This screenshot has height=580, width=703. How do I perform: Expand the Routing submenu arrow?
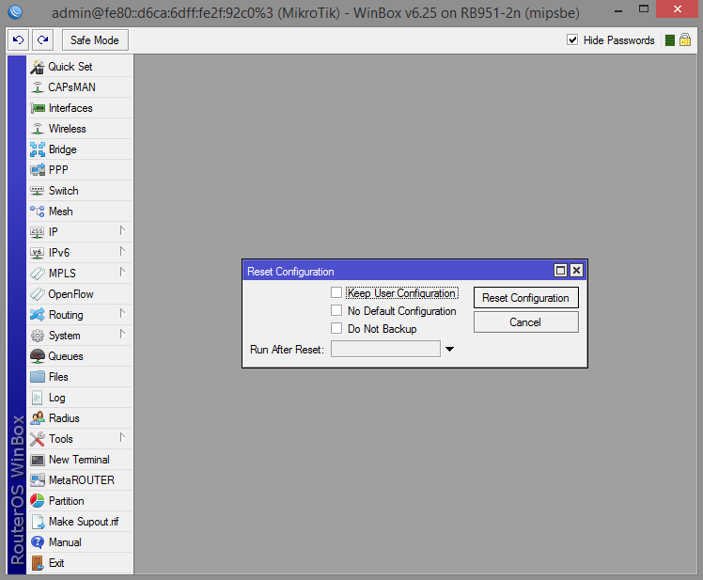(x=122, y=313)
